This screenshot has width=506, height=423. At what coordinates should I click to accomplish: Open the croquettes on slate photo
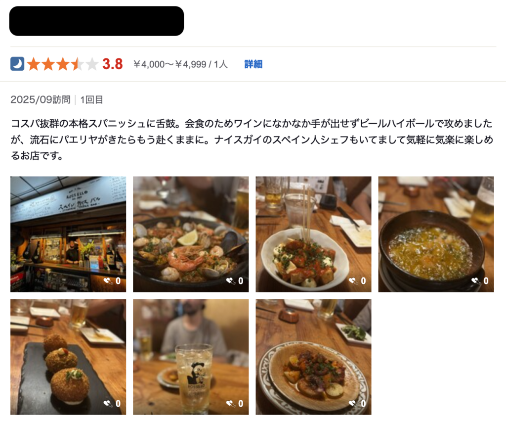[68, 357]
